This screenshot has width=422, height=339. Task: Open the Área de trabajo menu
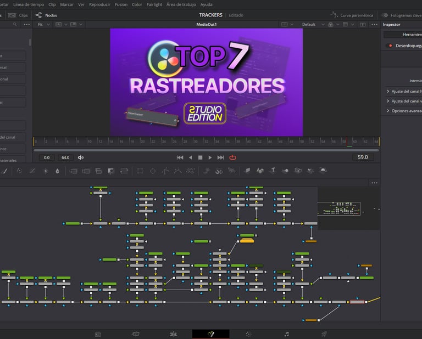click(181, 4)
